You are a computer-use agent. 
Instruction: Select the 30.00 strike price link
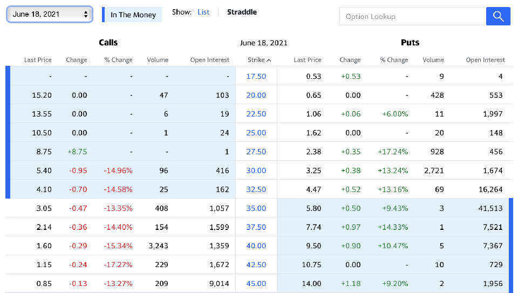256,171
